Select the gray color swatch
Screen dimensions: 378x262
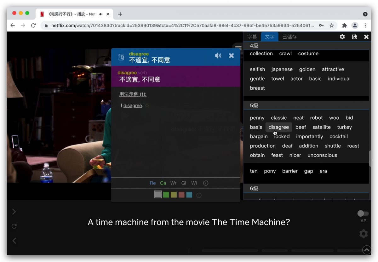click(x=158, y=195)
